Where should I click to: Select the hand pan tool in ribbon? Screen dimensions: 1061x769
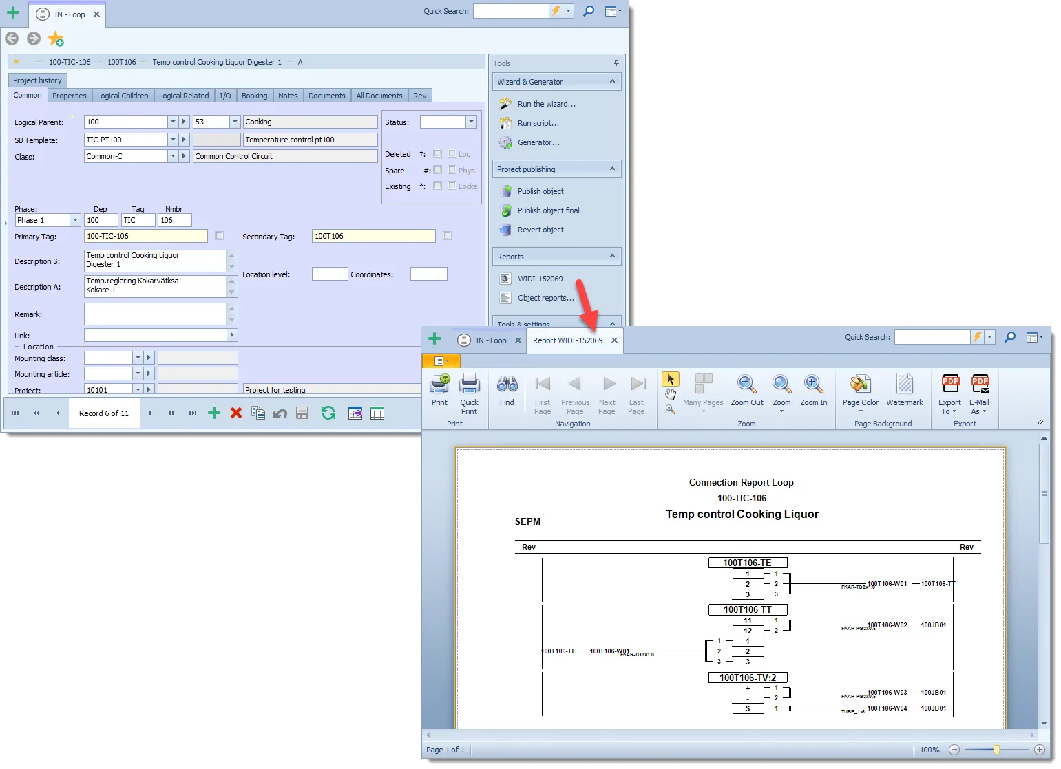(x=671, y=394)
